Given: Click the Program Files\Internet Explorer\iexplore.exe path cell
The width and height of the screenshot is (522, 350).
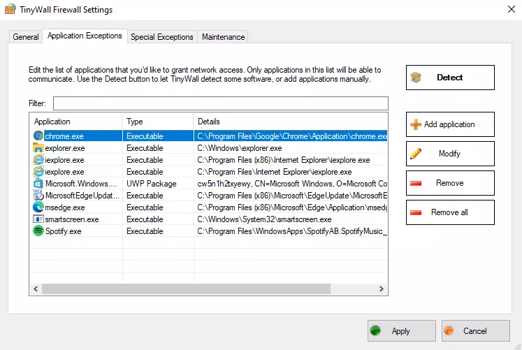Looking at the screenshot, I should point(275,172).
